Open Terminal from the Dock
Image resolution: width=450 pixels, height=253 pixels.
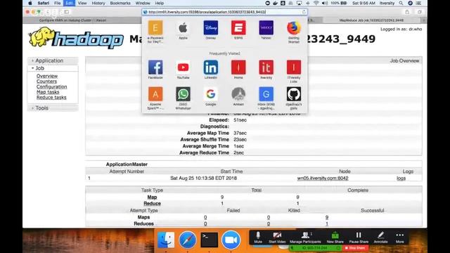tap(210, 240)
